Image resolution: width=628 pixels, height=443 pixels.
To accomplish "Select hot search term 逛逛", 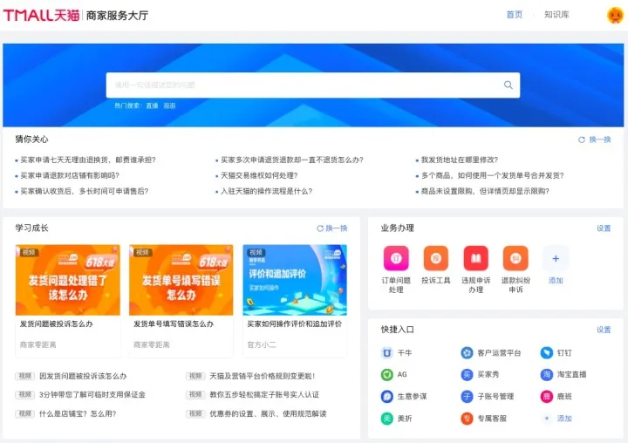I will (169, 106).
